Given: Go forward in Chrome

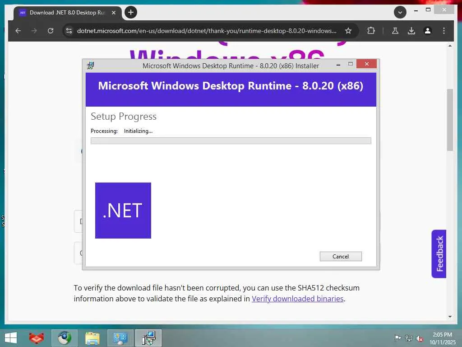Looking at the screenshot, I should point(34,31).
